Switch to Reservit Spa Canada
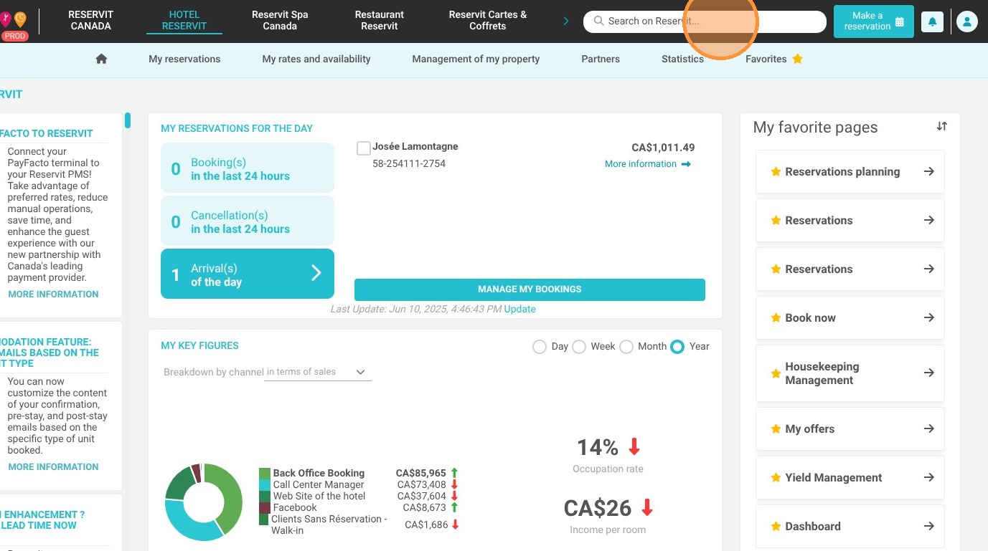 tap(280, 20)
